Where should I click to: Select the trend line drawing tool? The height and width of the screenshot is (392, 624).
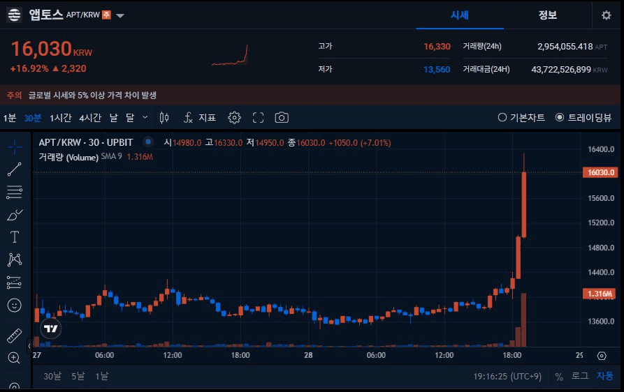click(x=14, y=169)
